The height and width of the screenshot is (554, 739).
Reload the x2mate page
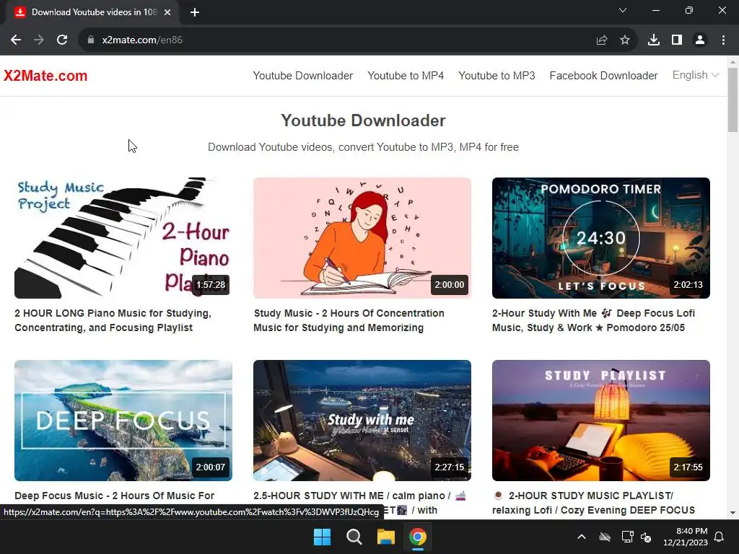(62, 40)
